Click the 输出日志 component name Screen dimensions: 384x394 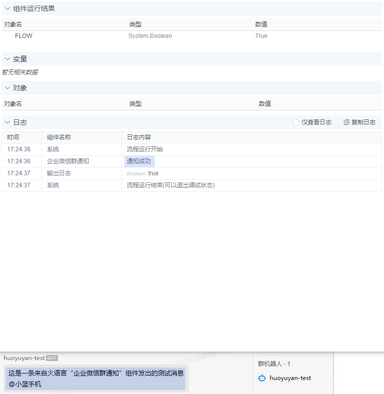pyautogui.click(x=59, y=173)
